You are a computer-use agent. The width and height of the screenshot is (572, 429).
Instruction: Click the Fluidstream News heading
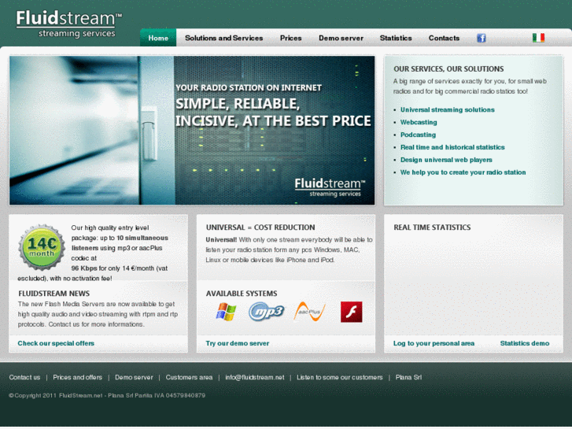point(54,294)
